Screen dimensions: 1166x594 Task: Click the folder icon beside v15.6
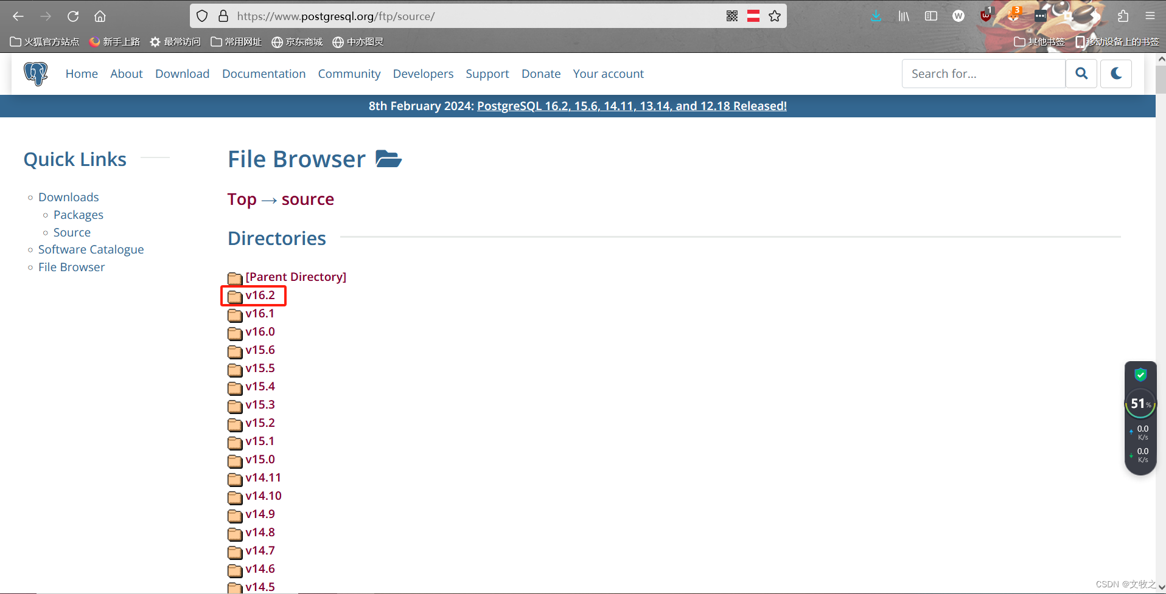(x=235, y=351)
